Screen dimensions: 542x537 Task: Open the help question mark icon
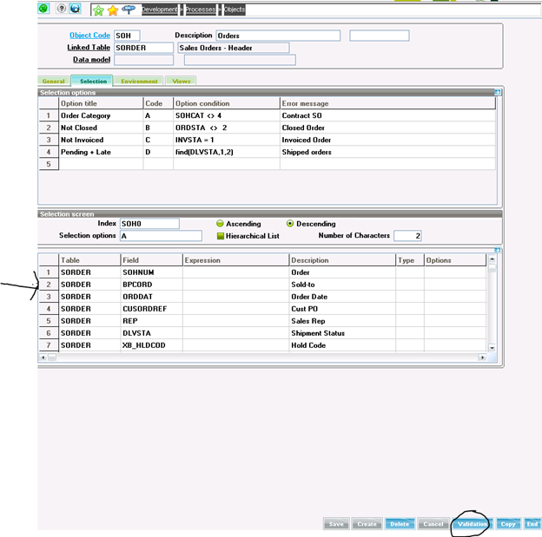point(62,9)
